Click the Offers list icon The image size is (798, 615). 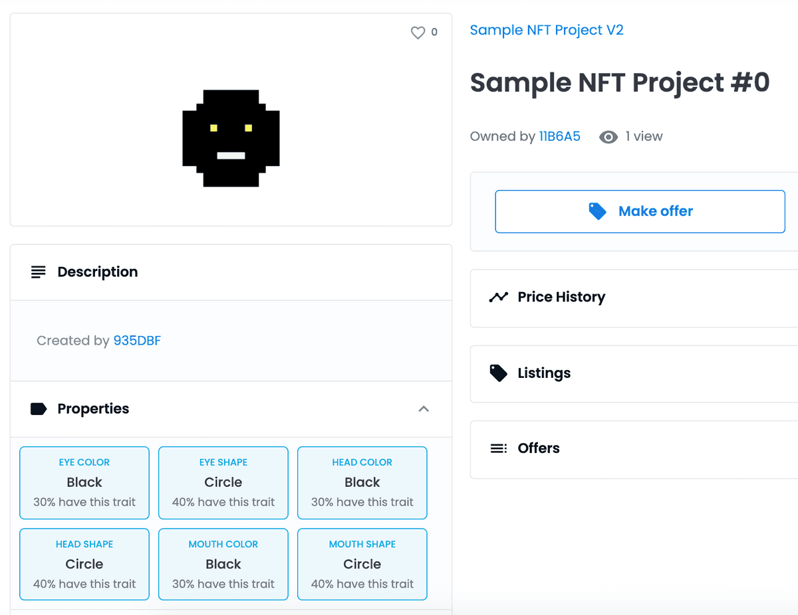498,448
